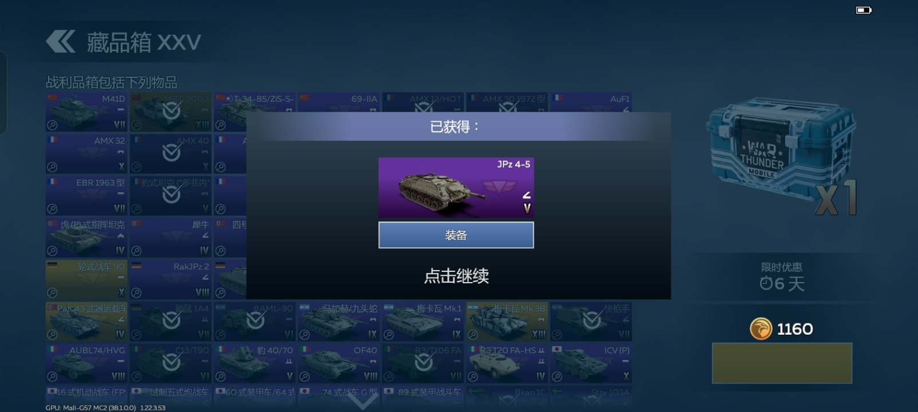Click the golden eagle currency icon
The width and height of the screenshot is (918, 412).
pos(761,329)
